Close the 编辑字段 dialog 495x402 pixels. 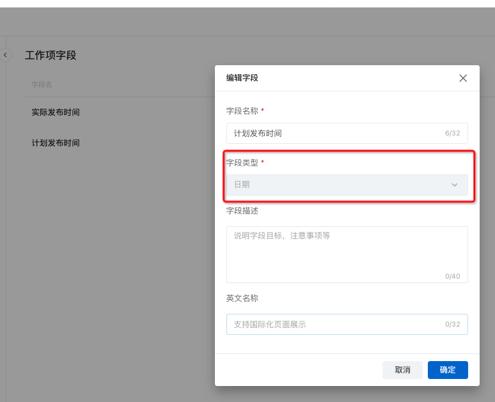[464, 78]
